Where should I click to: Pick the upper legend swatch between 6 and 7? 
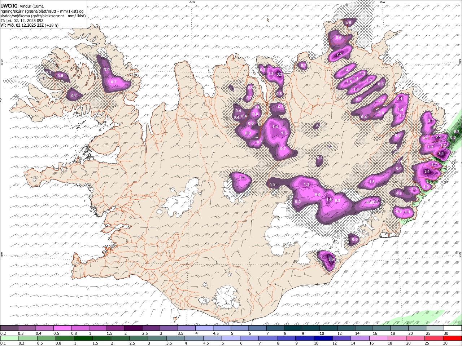(257, 328)
